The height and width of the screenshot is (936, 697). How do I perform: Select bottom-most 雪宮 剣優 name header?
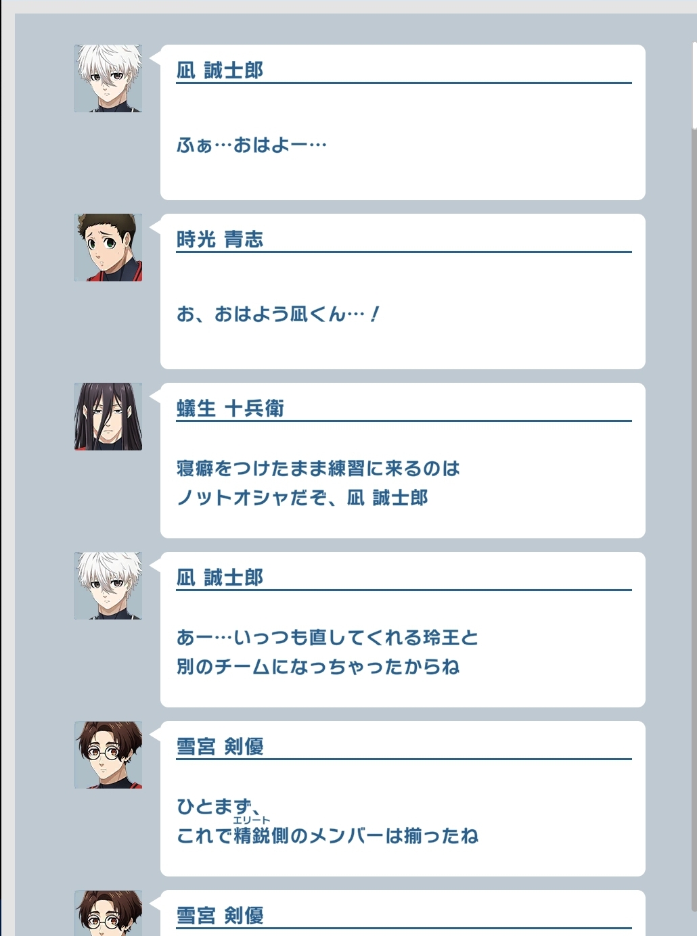coord(220,916)
